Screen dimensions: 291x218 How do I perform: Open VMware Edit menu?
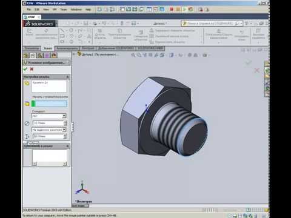37,10
